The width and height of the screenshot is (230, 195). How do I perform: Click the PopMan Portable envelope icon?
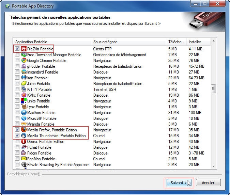(x=24, y=159)
